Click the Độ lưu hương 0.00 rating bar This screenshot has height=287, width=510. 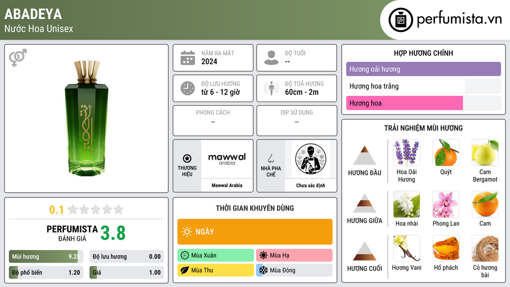[127, 257]
